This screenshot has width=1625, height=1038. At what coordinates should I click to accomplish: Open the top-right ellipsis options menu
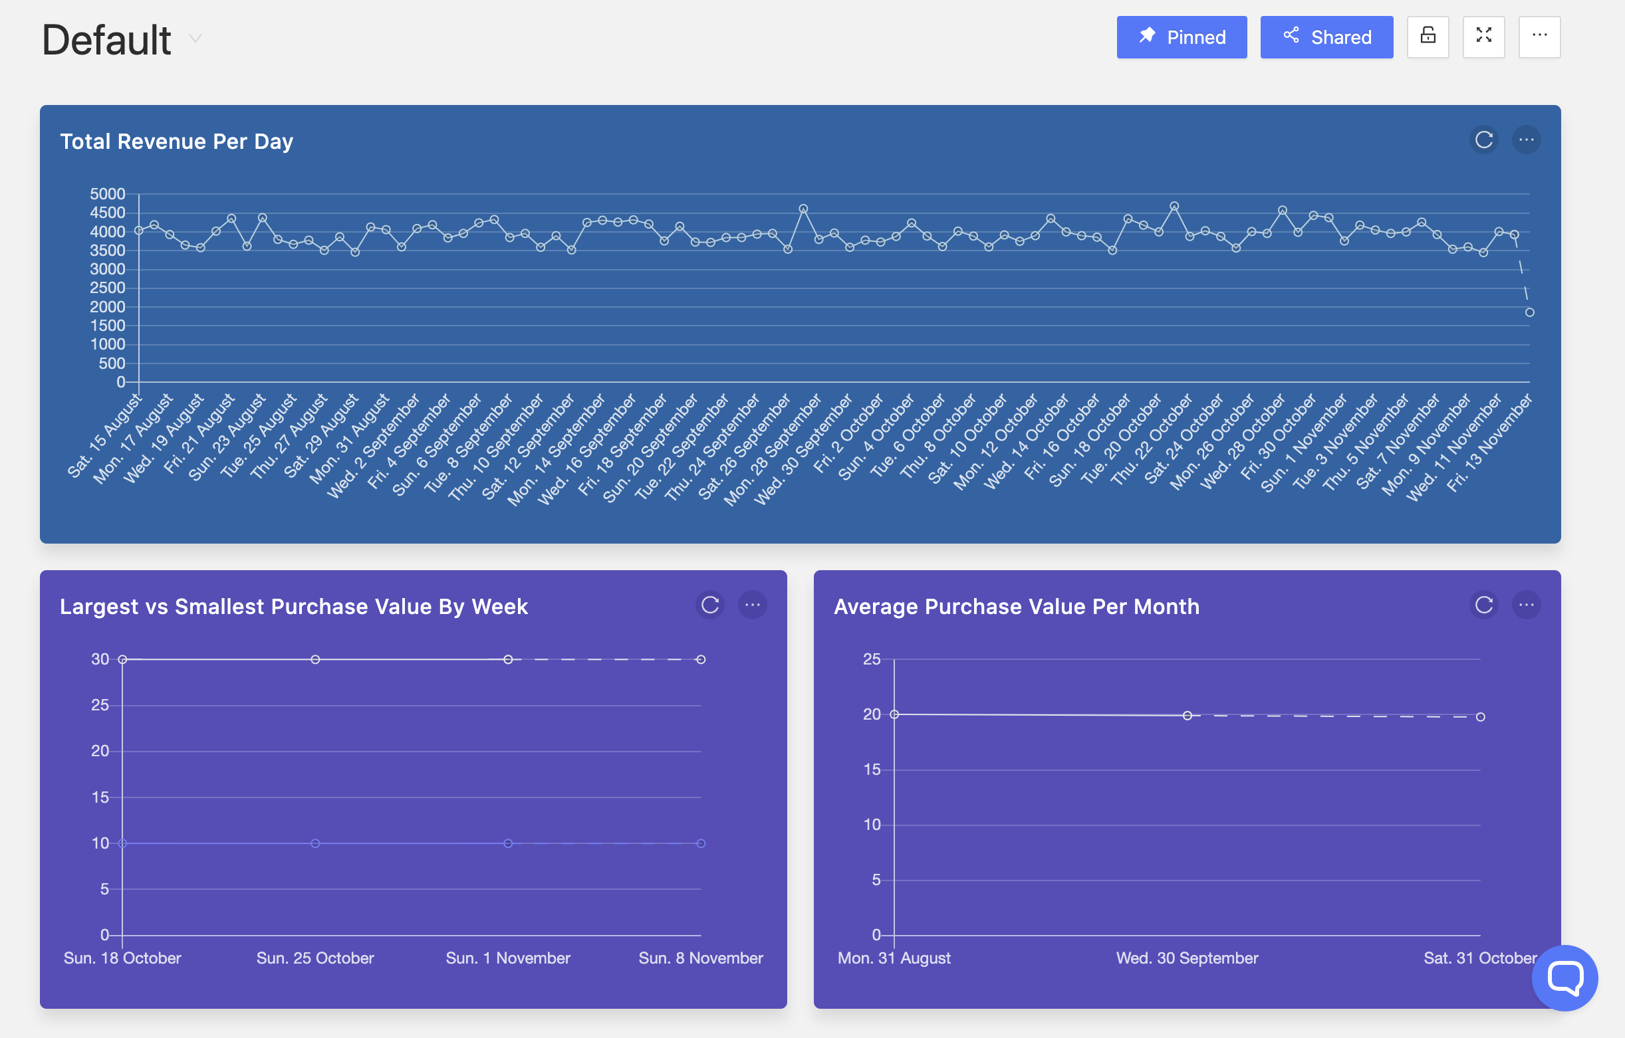(x=1539, y=37)
